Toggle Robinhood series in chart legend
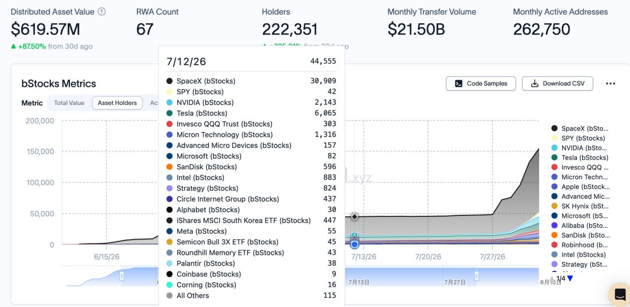The height and width of the screenshot is (307, 630). tap(580, 245)
